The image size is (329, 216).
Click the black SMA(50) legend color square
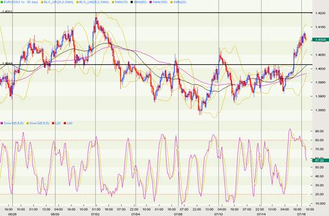pos(131,2)
